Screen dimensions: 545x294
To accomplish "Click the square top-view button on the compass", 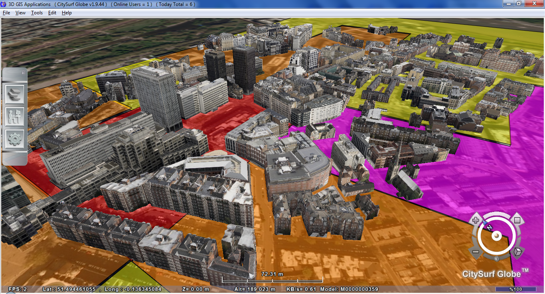I will pos(517,220).
